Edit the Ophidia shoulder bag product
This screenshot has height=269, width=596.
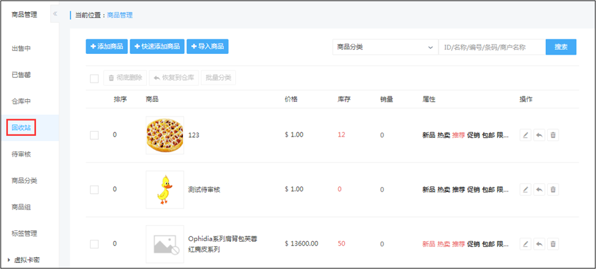pyautogui.click(x=525, y=244)
